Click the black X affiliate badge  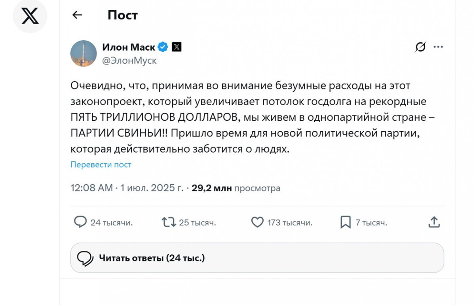(177, 47)
